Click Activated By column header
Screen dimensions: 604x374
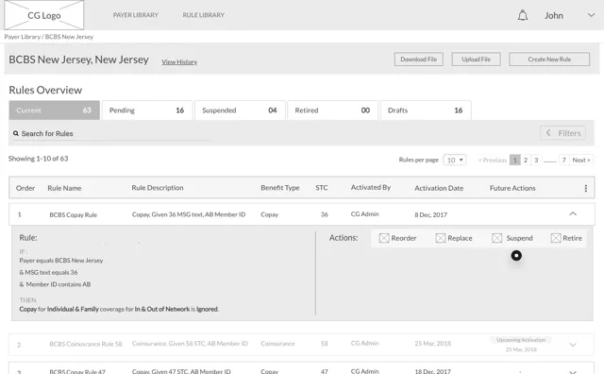pyautogui.click(x=371, y=187)
